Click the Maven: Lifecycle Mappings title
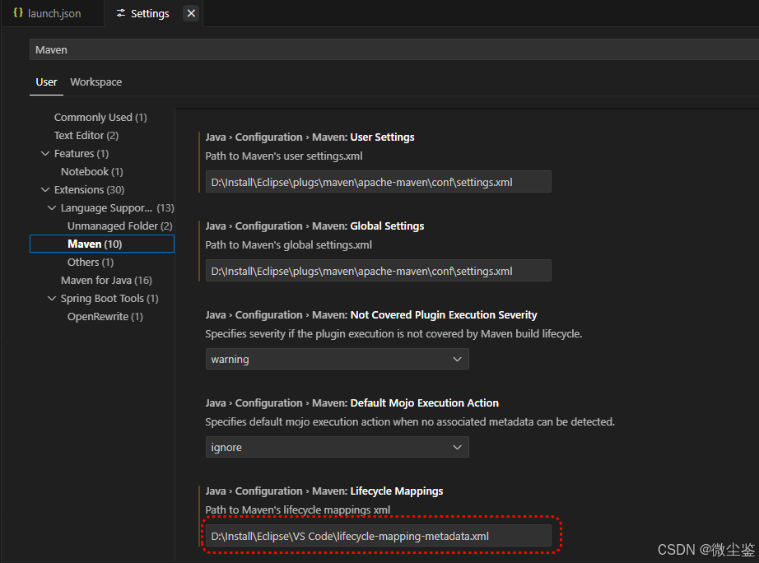 [x=324, y=491]
